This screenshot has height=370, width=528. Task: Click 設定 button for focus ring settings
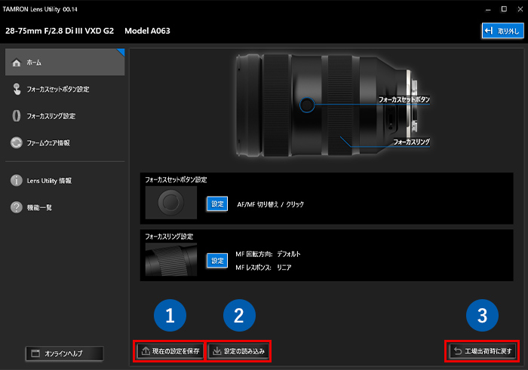coord(217,261)
